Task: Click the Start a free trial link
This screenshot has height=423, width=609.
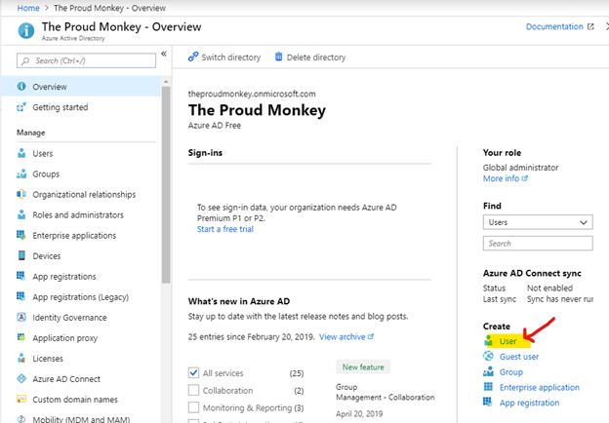Action: pyautogui.click(x=225, y=229)
